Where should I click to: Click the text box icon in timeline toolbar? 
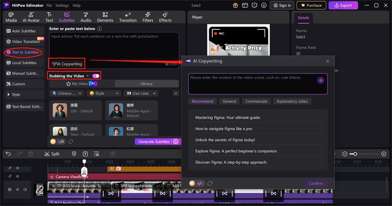(x=85, y=154)
